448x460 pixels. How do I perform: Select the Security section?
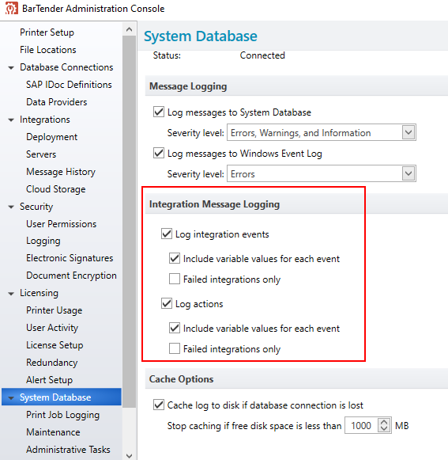tap(36, 207)
